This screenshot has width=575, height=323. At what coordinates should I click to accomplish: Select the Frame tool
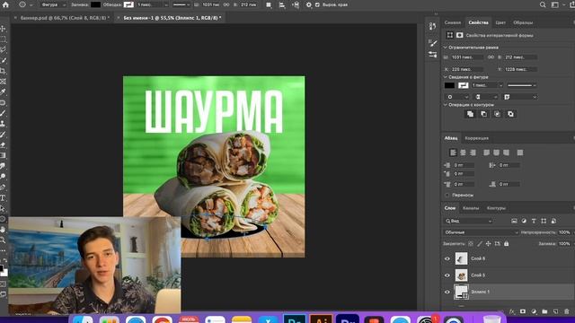(x=3, y=82)
